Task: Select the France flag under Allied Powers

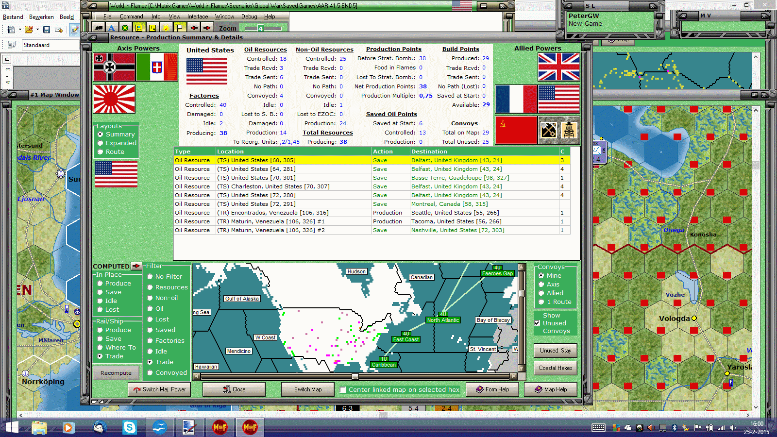Action: tap(516, 99)
